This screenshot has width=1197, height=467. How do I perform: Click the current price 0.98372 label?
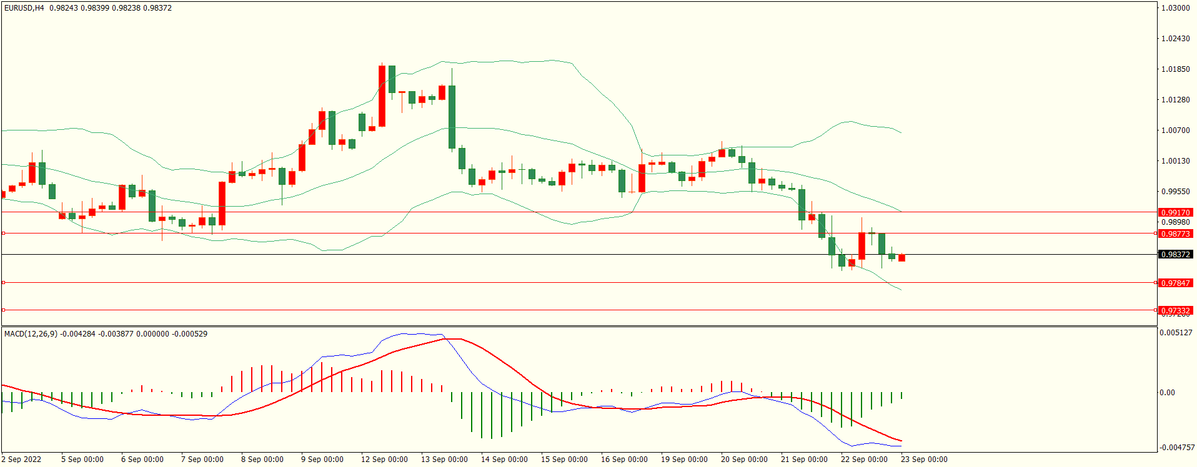(x=1175, y=254)
